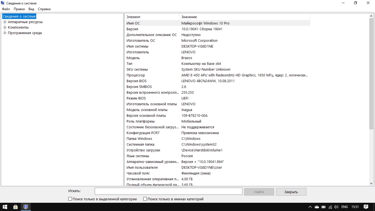Select the Часовой пояс row
The width and height of the screenshot is (375, 211).
(217, 173)
